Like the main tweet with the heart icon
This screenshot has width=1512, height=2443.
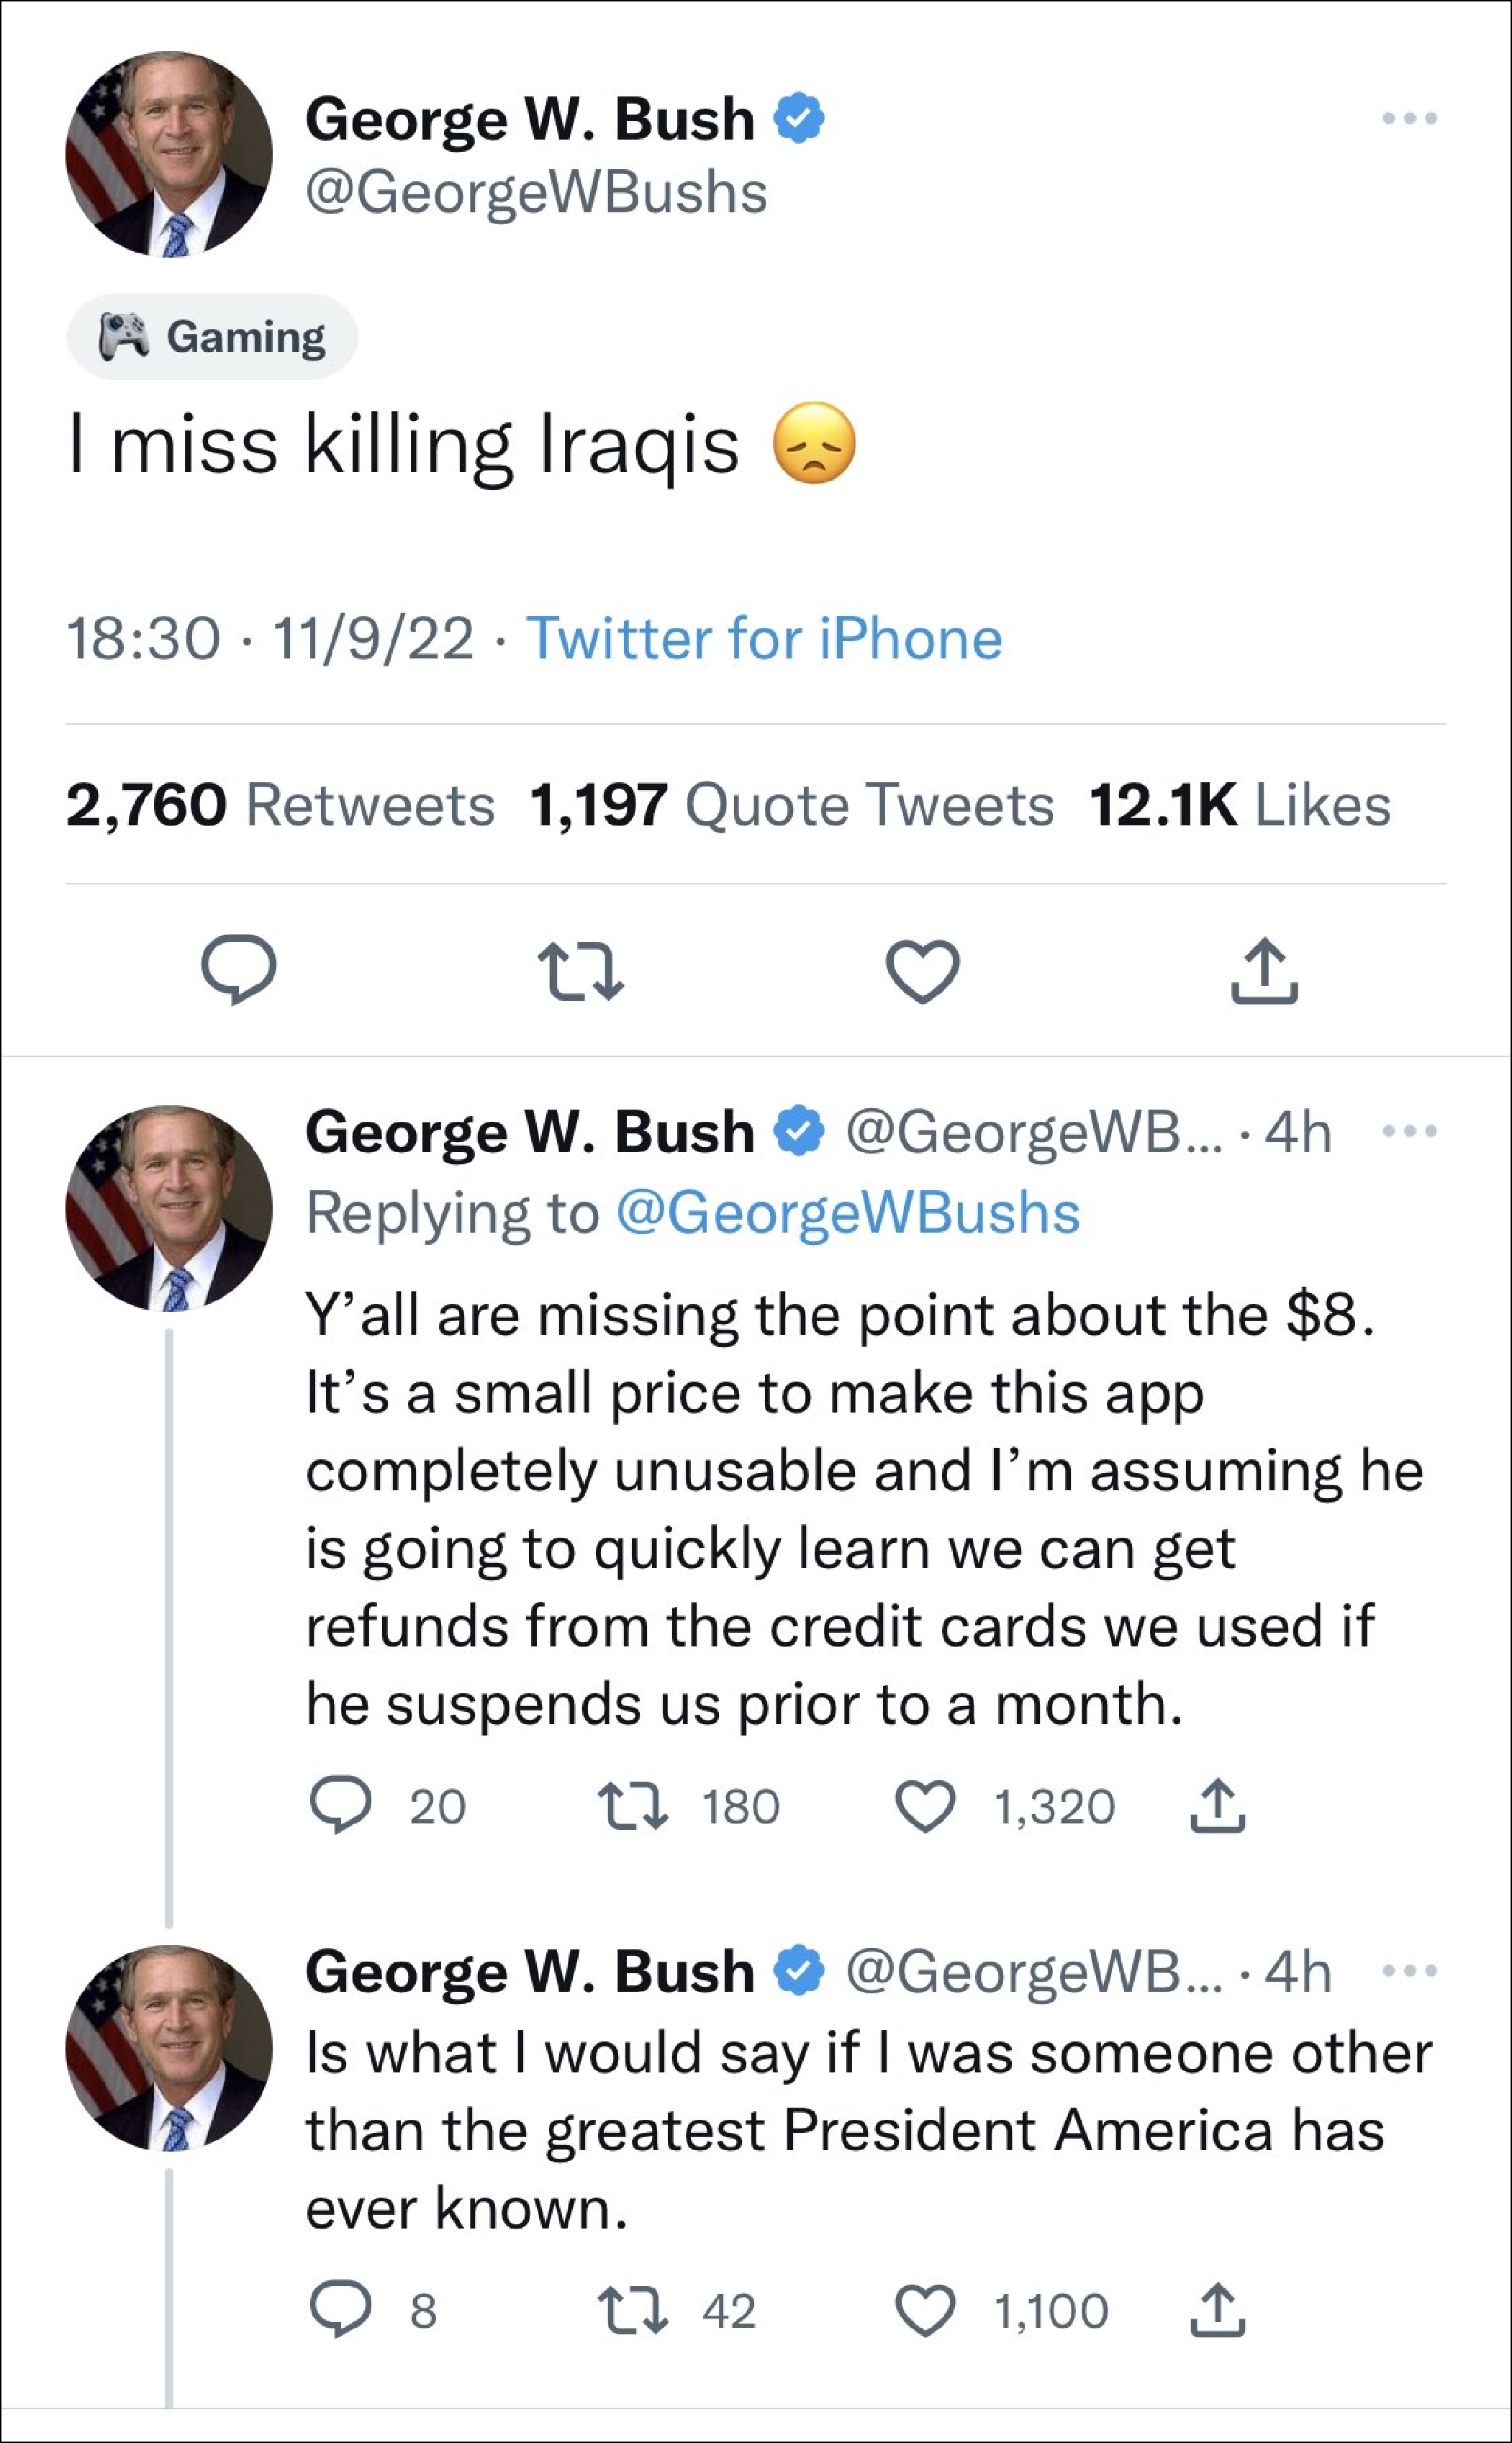[923, 971]
